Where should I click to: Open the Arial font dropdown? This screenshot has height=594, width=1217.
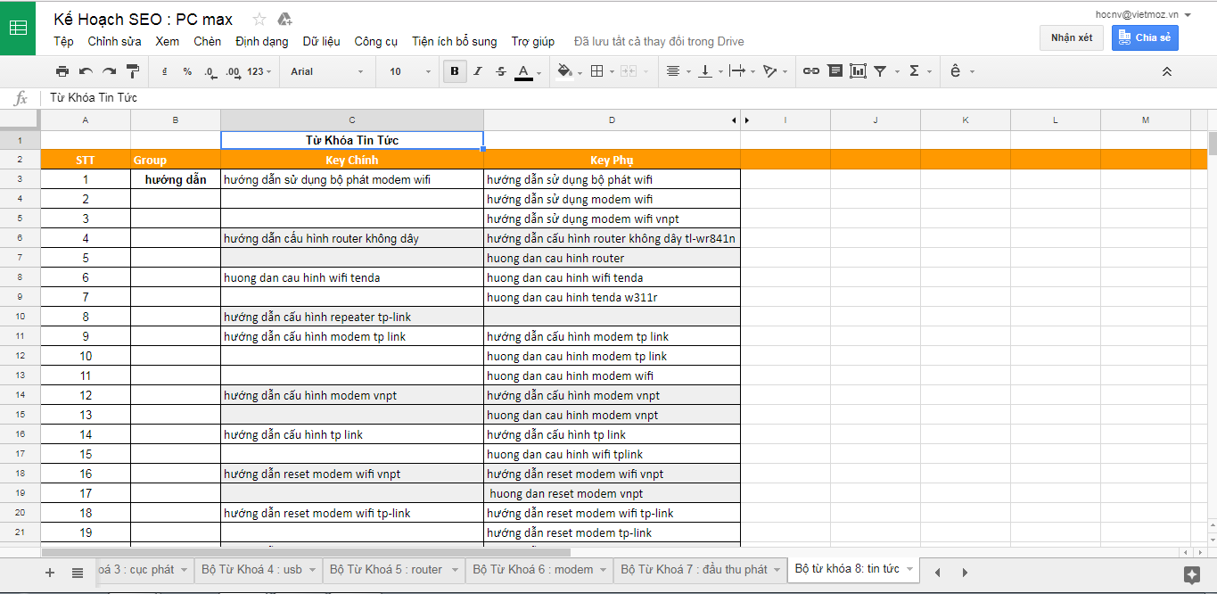[326, 71]
